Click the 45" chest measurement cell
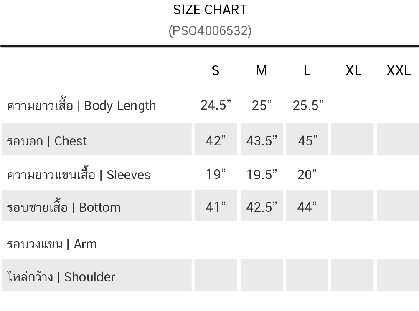This screenshot has height=311, width=419. [308, 140]
